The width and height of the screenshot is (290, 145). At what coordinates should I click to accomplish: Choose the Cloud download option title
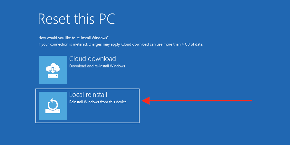[x=92, y=59]
